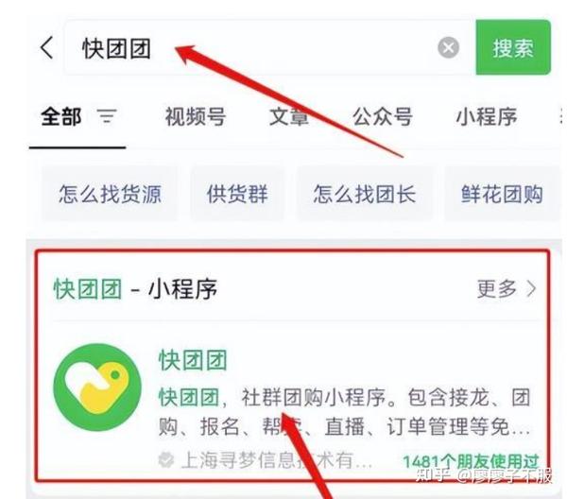Switch to the 公众号 tab
Image resolution: width=567 pixels, height=499 pixels.
pyautogui.click(x=383, y=117)
